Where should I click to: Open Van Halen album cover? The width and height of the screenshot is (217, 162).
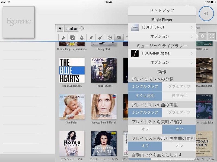(72, 107)
